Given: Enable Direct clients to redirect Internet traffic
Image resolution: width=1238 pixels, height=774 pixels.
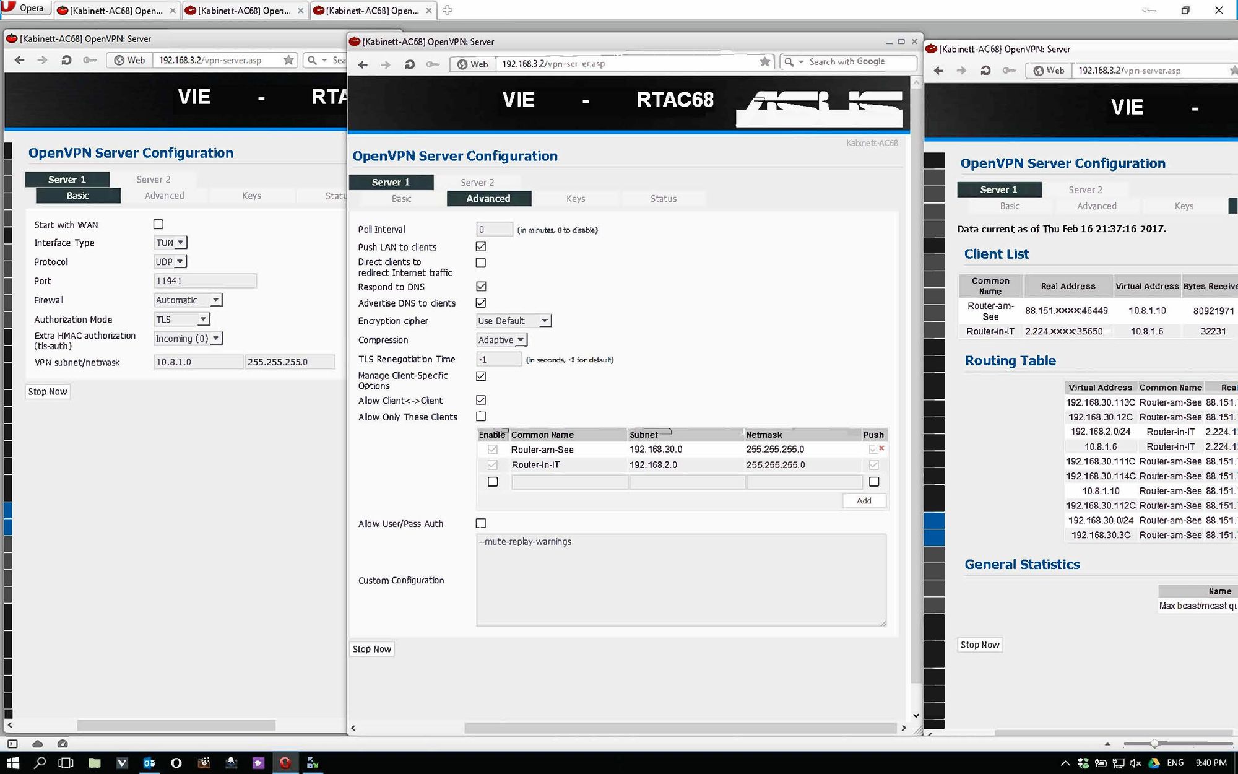Looking at the screenshot, I should click(x=481, y=263).
